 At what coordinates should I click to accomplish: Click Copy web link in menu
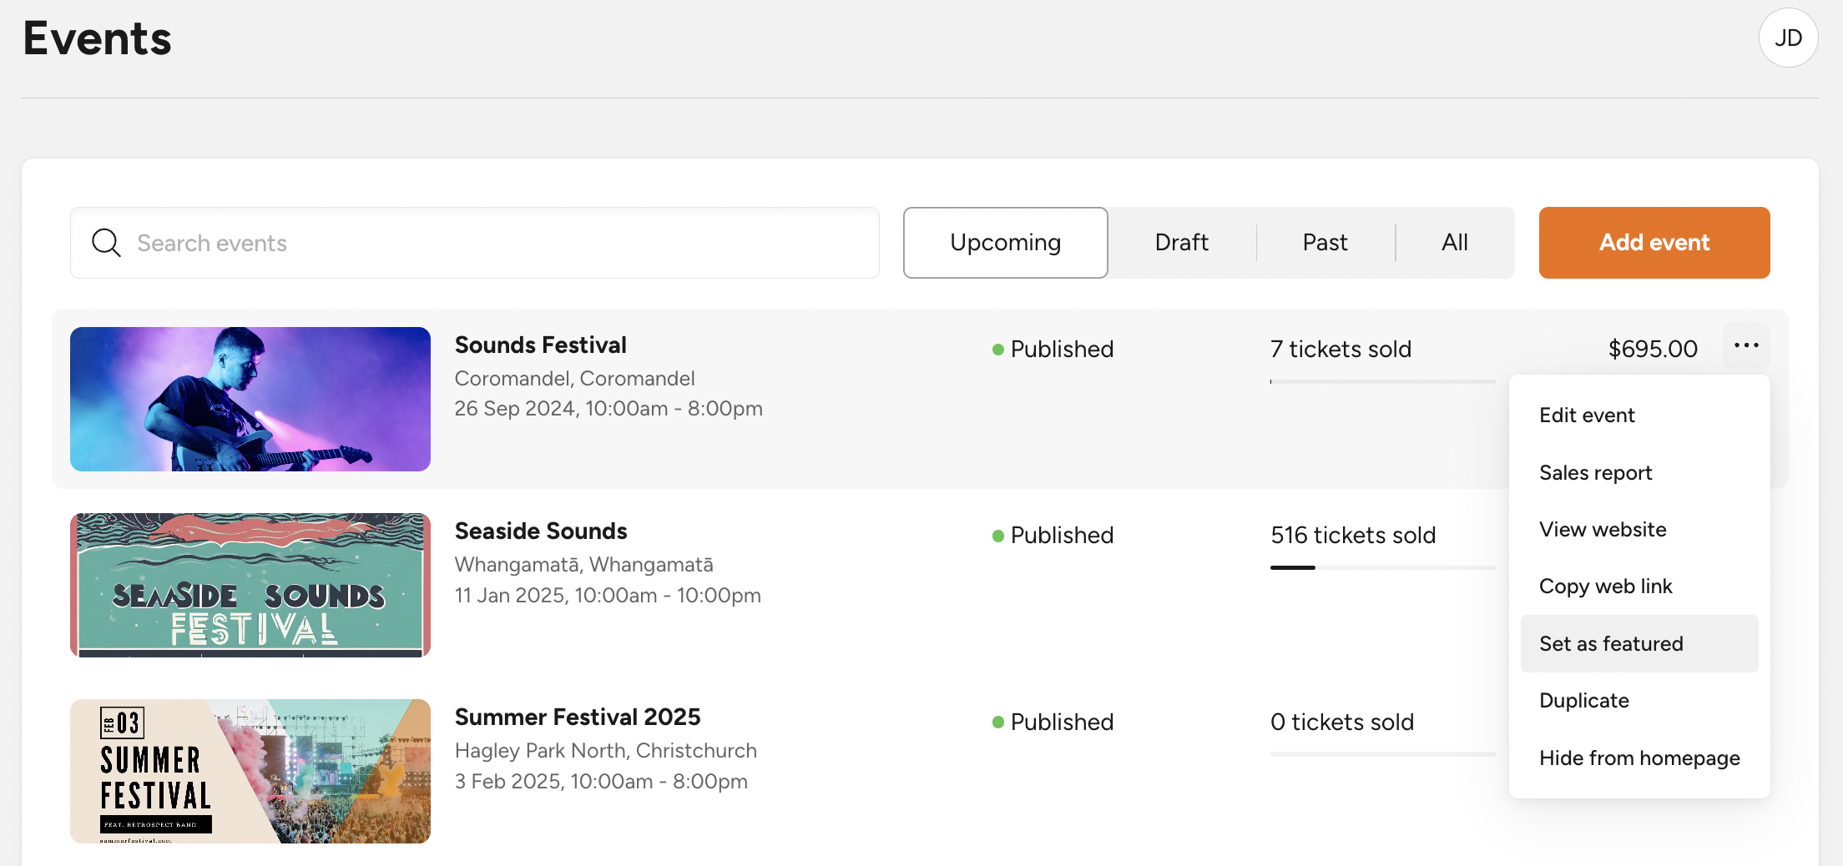[x=1605, y=587]
